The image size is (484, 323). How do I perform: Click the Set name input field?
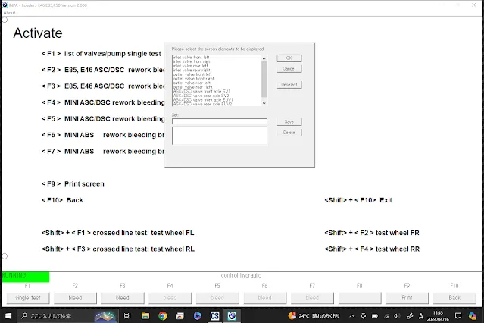220,121
